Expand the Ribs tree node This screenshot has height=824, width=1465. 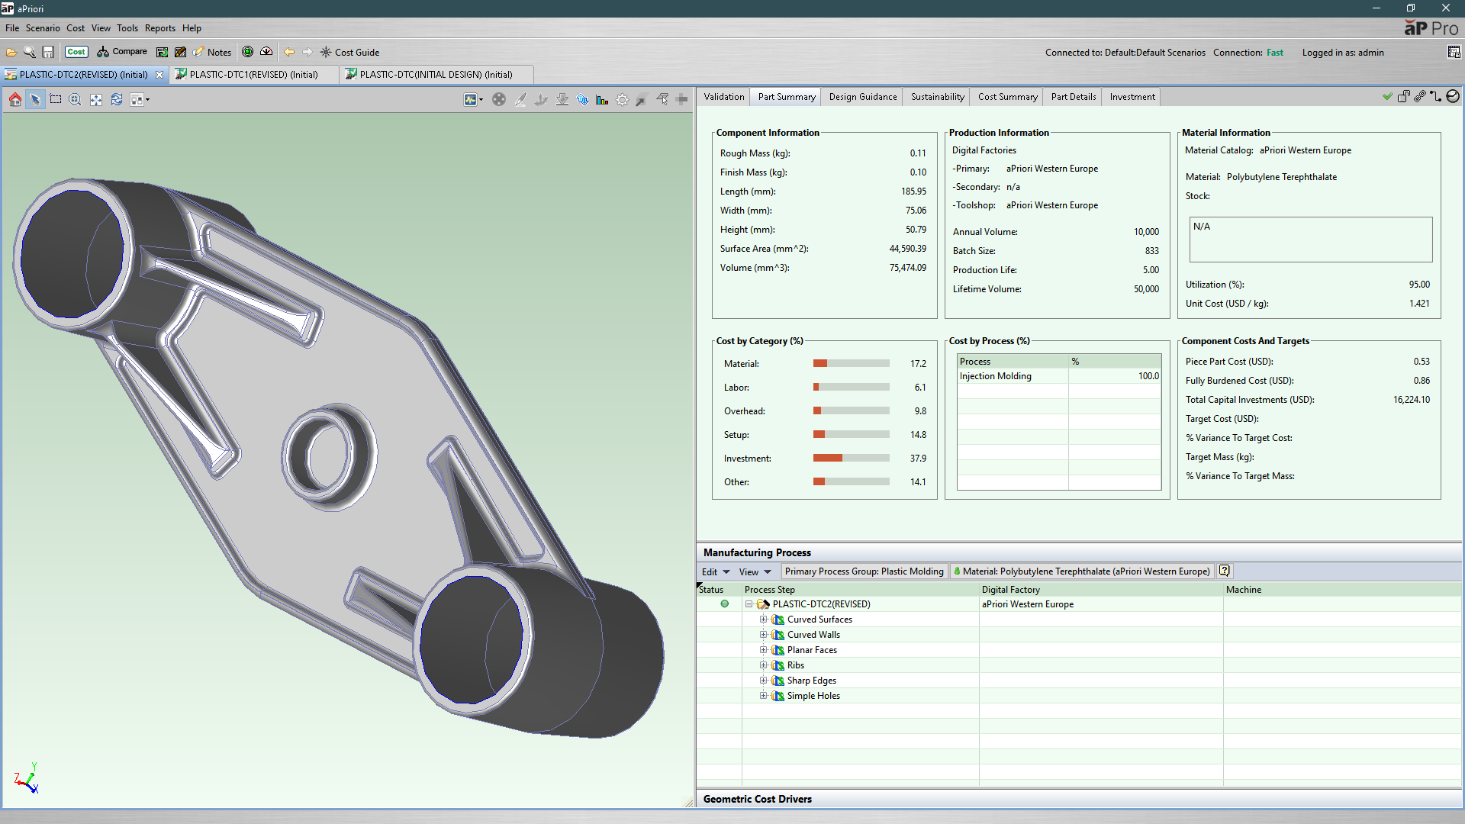point(763,665)
